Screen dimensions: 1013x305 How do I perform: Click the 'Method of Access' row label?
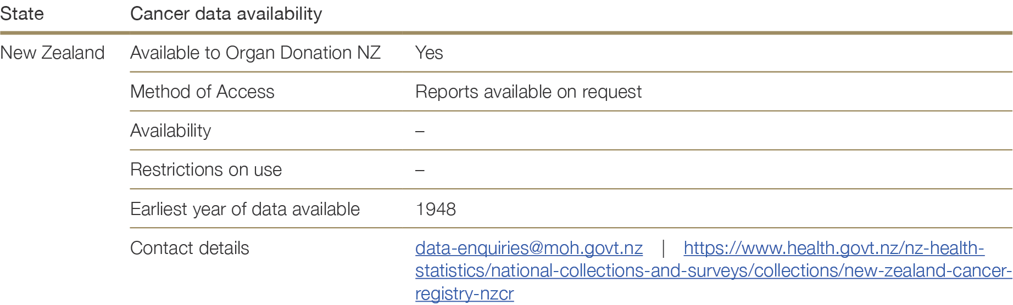pos(202,92)
